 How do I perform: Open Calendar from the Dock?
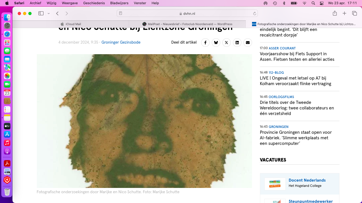[x=7, y=93]
